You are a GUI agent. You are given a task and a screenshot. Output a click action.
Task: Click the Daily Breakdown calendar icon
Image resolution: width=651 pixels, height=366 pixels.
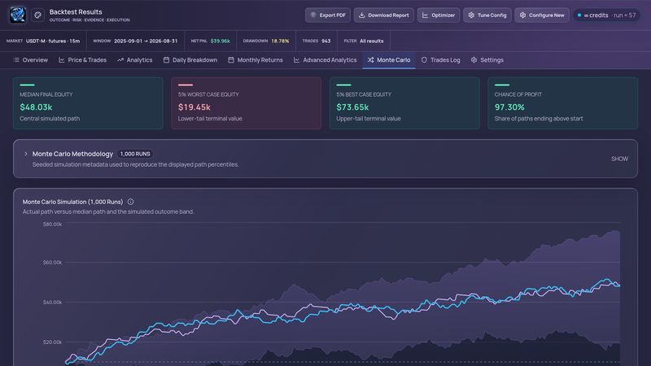[166, 60]
